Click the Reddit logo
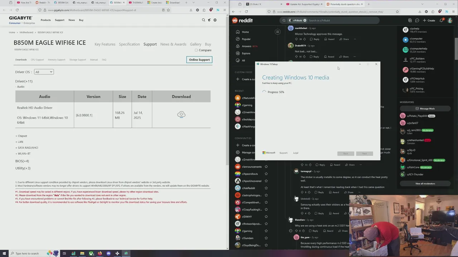 coord(242,20)
